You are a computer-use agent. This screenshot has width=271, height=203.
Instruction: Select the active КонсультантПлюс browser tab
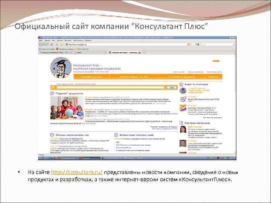125,53
